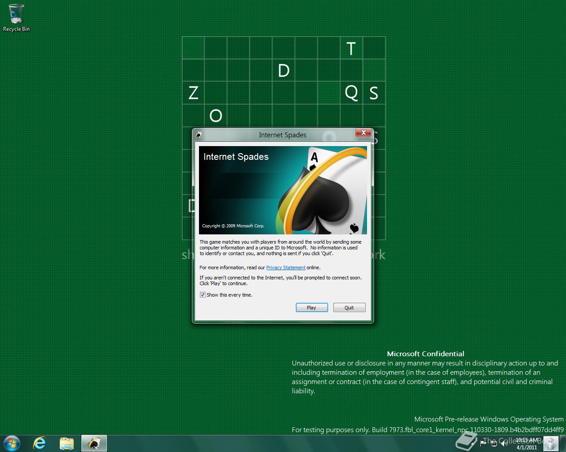The height and width of the screenshot is (452, 566).
Task: Click the Action Center flag tray icon
Action: click(x=483, y=443)
